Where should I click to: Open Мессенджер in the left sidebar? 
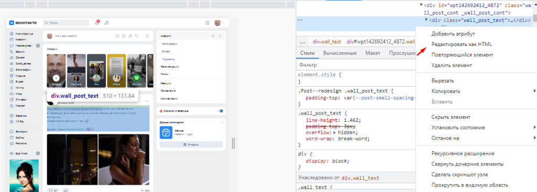pyautogui.click(x=21, y=46)
